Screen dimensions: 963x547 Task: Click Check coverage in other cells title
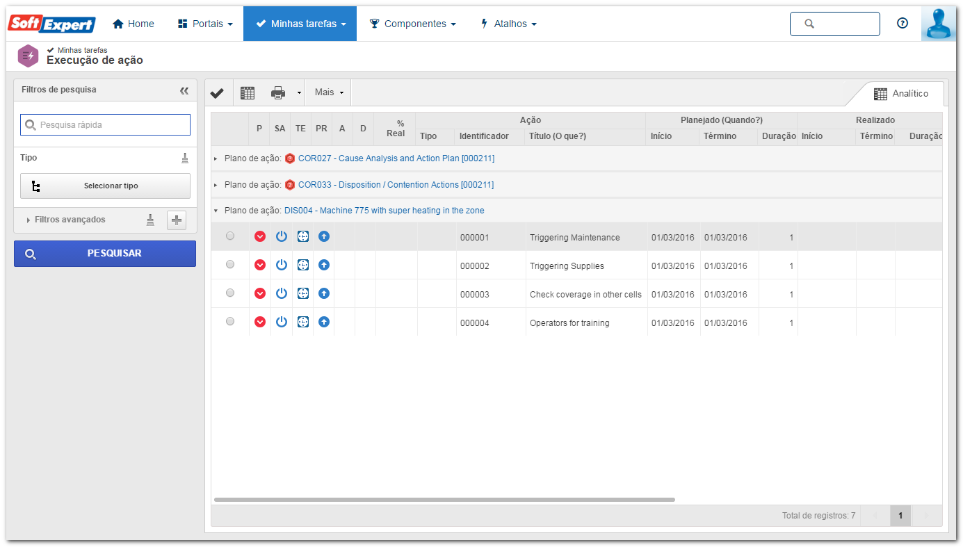(x=585, y=295)
